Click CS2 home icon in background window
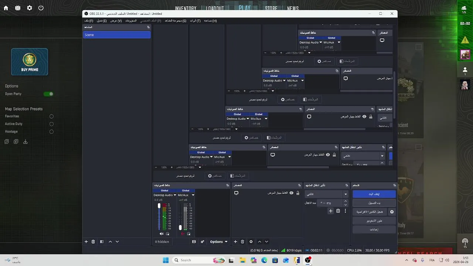 point(6,8)
